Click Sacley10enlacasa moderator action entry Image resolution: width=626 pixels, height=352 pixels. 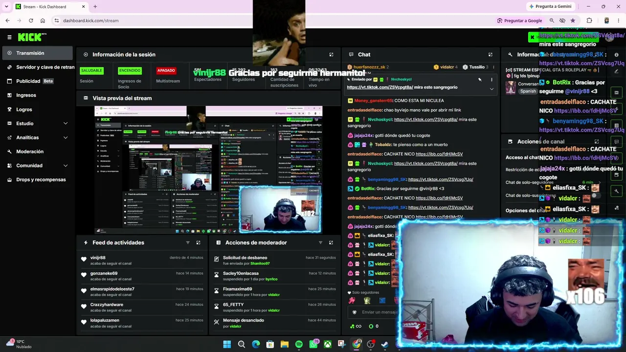click(x=275, y=276)
